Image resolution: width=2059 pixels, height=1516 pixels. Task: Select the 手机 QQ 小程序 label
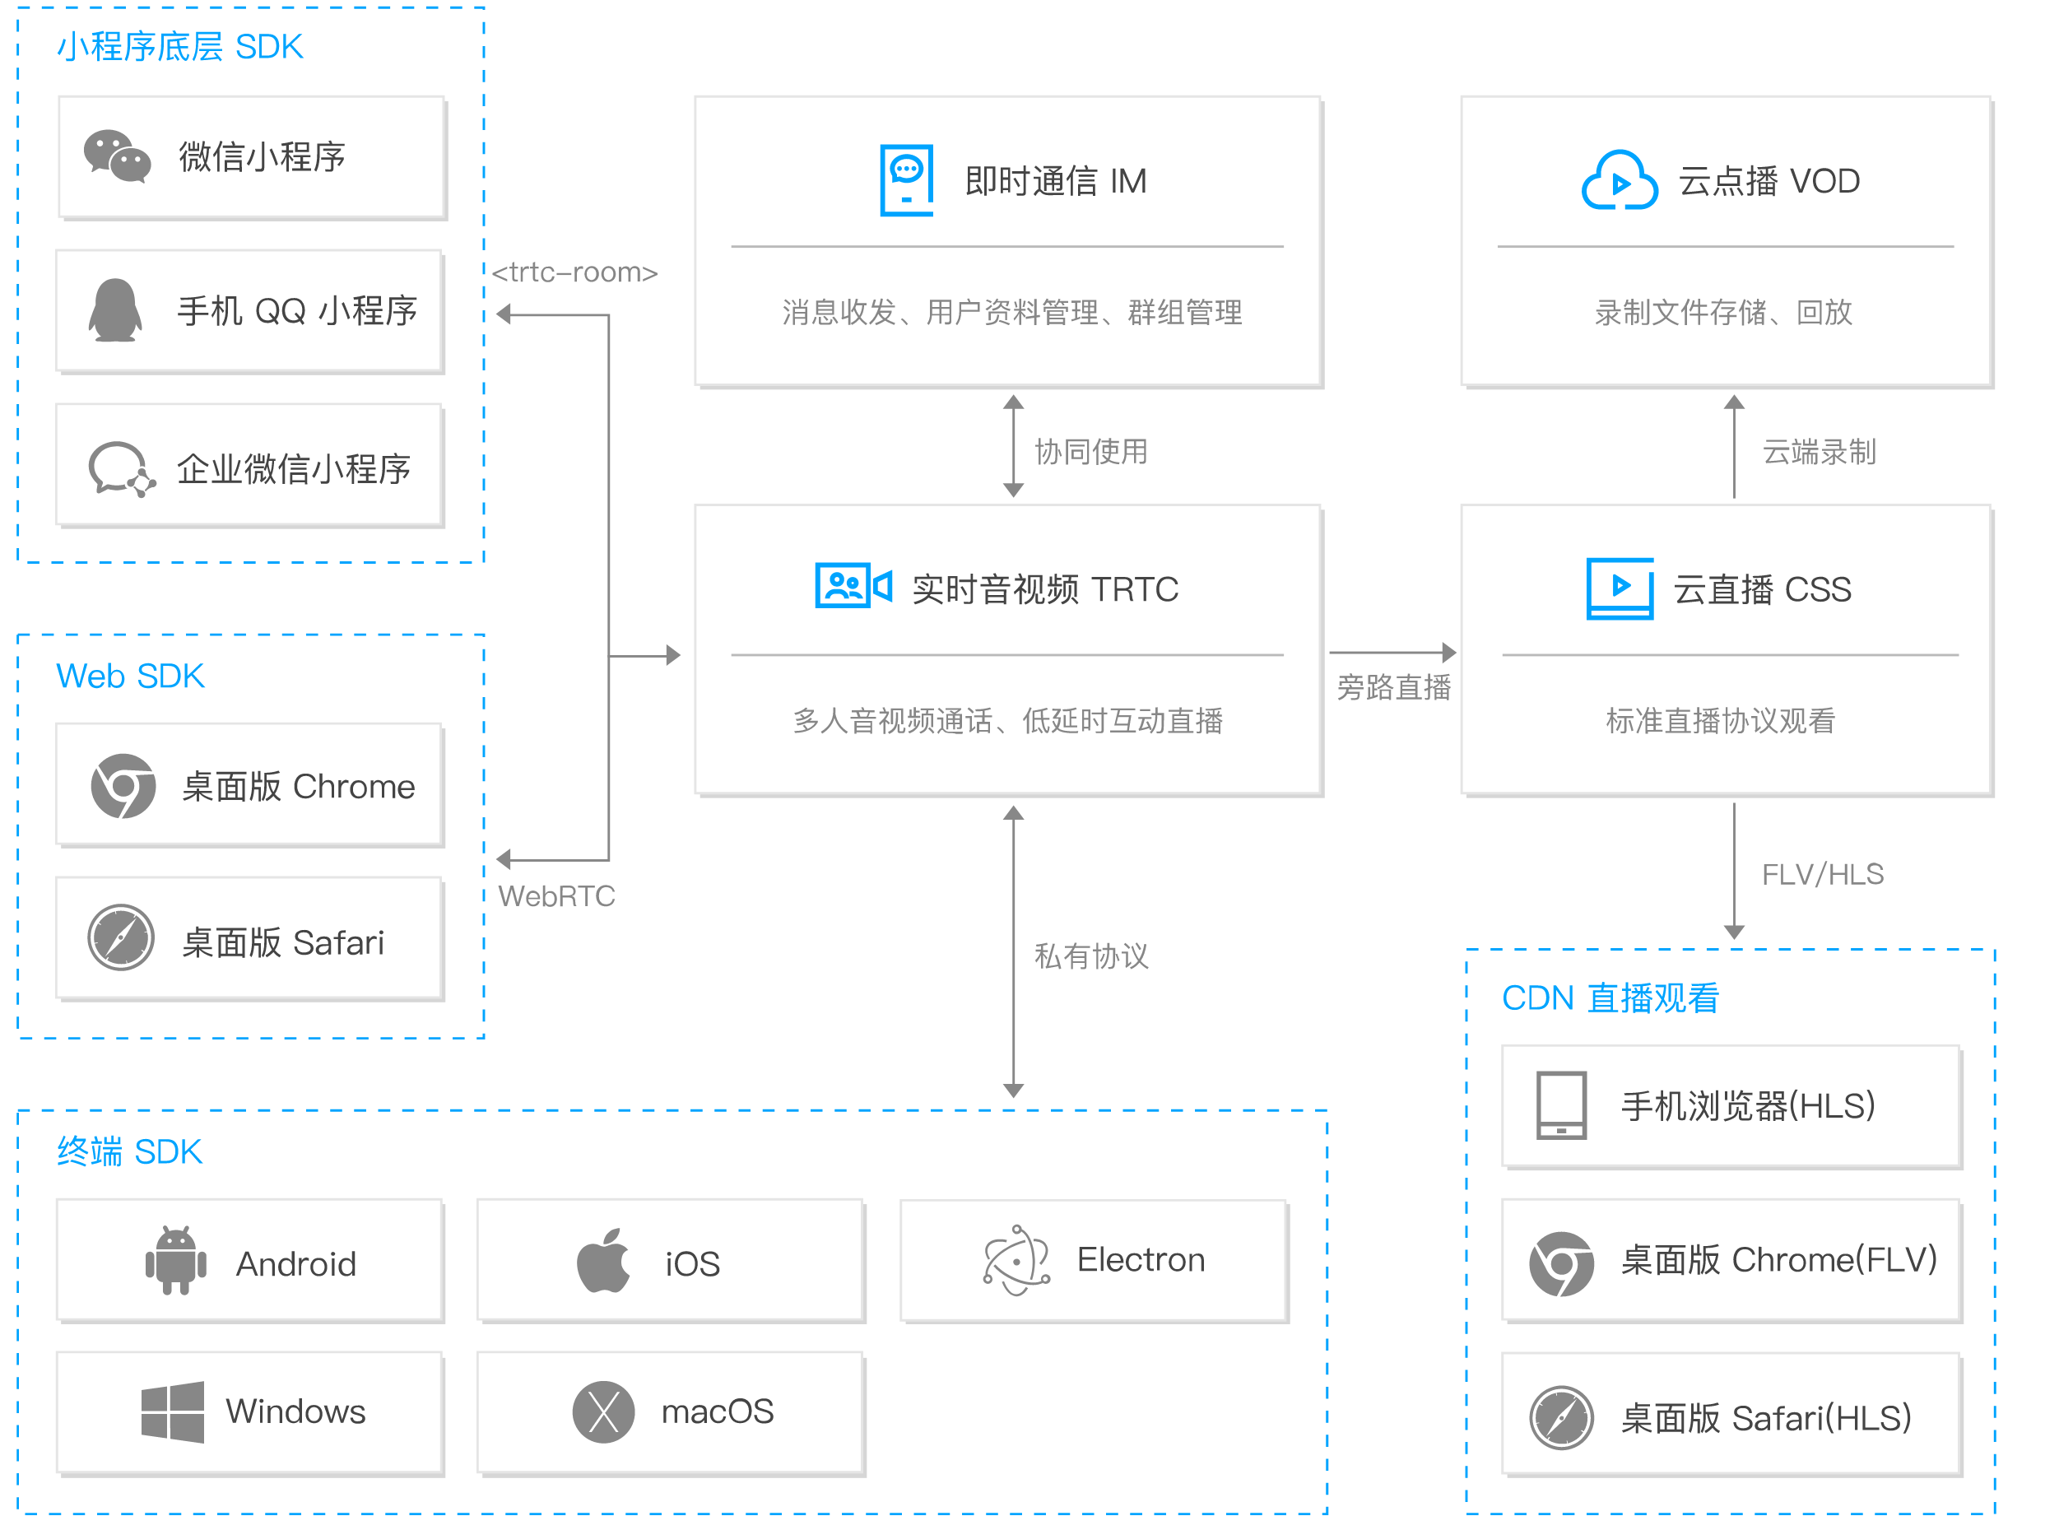[x=296, y=311]
